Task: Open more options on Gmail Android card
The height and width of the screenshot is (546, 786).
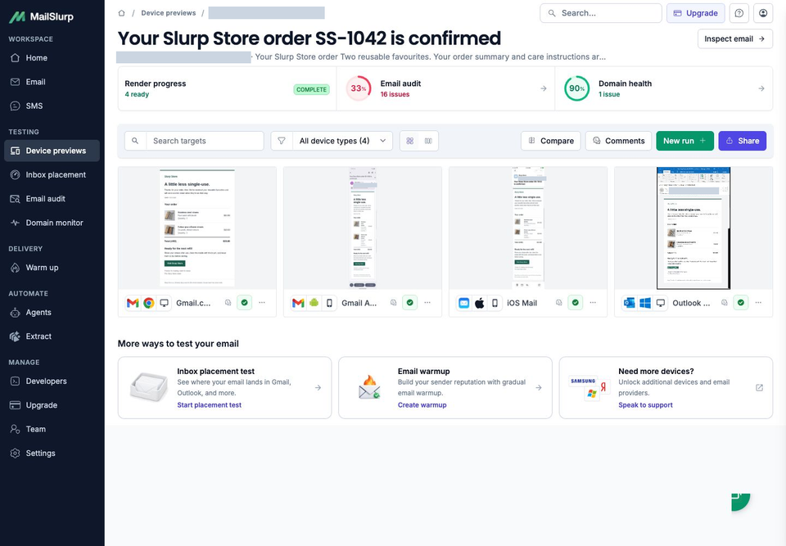Action: tap(427, 303)
